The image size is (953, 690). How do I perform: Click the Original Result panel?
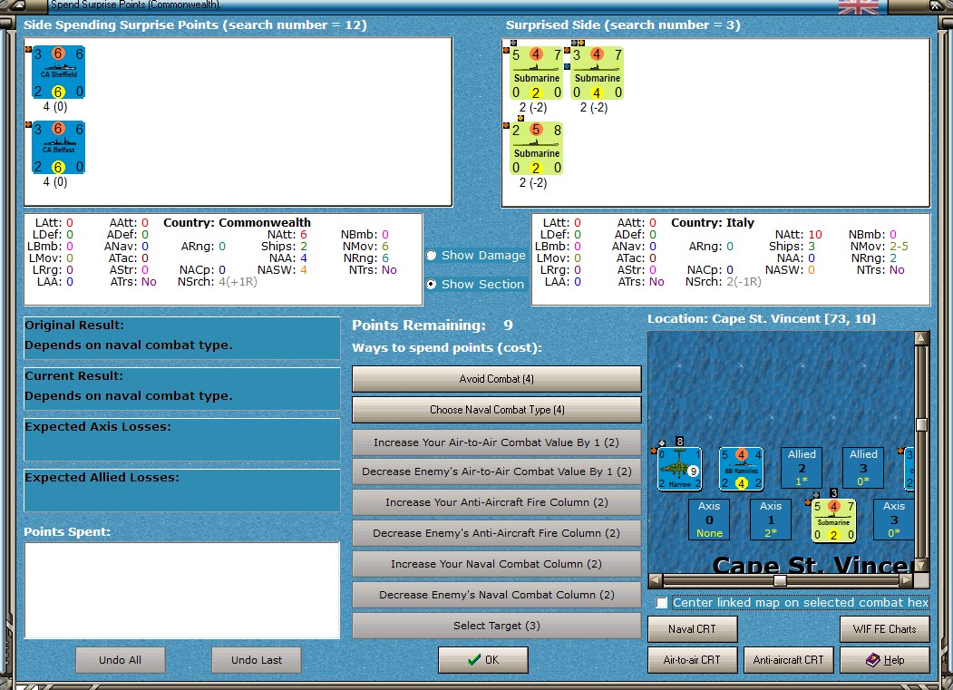pyautogui.click(x=181, y=337)
